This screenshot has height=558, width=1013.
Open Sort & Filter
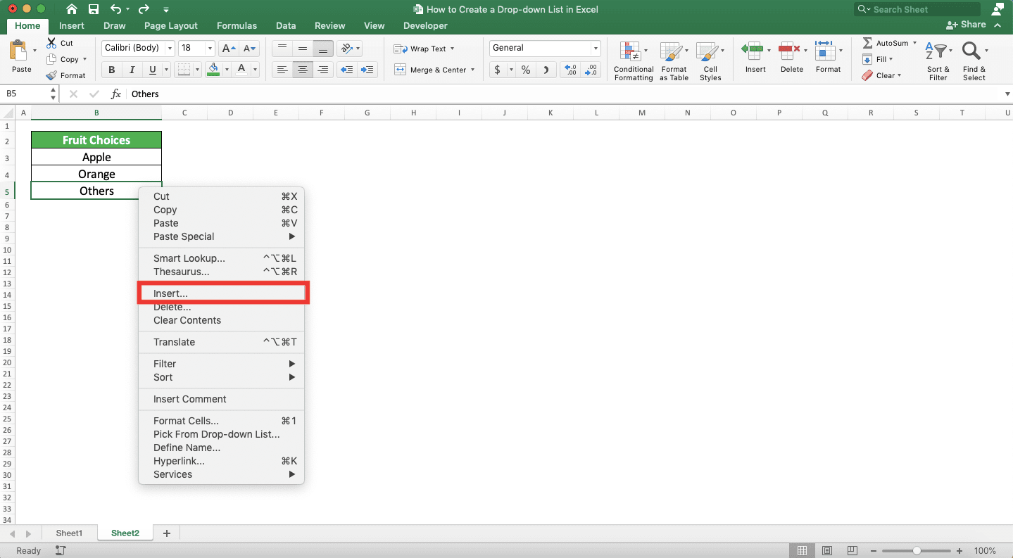[x=938, y=61]
